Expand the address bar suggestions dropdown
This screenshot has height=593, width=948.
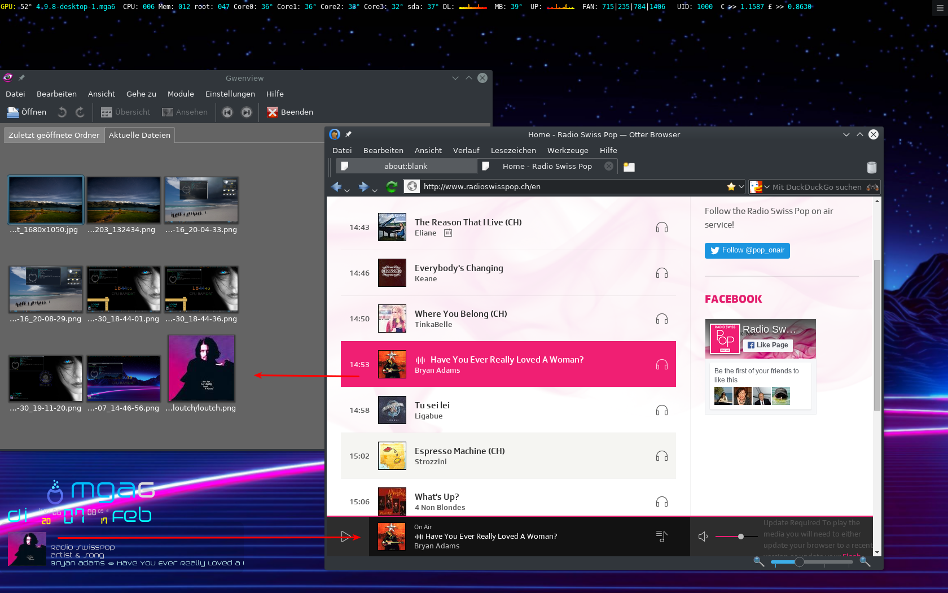tap(741, 186)
